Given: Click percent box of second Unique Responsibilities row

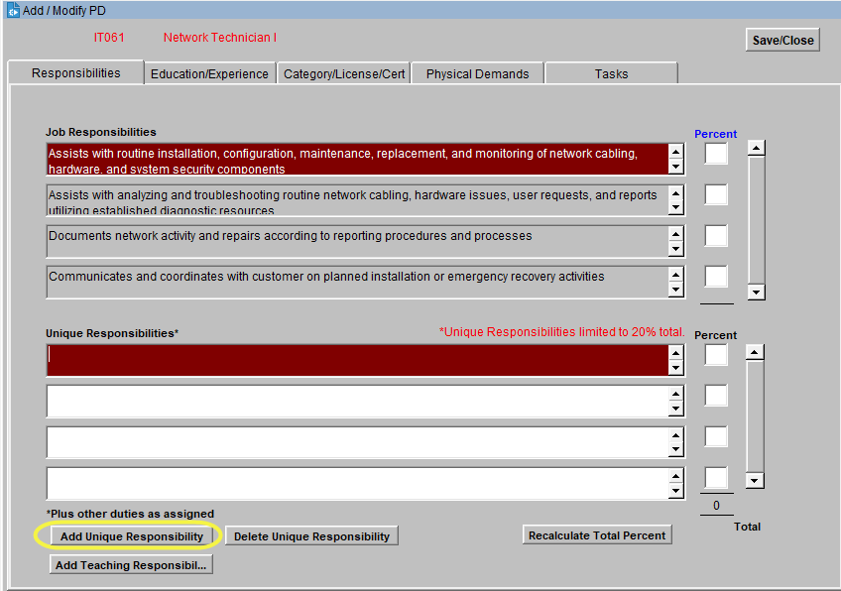Looking at the screenshot, I should (x=716, y=396).
